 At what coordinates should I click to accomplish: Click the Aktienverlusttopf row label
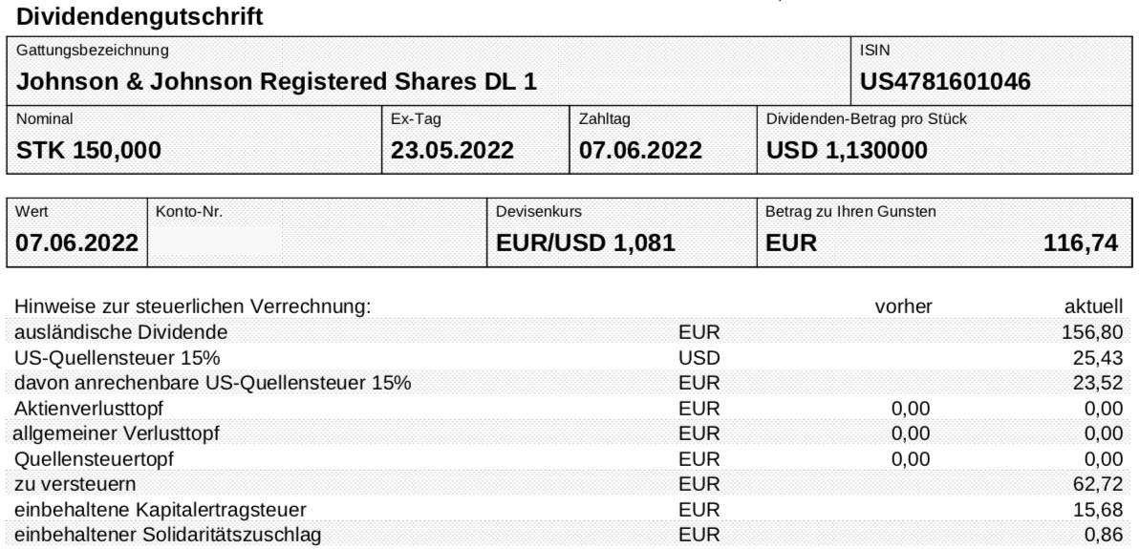[88, 409]
